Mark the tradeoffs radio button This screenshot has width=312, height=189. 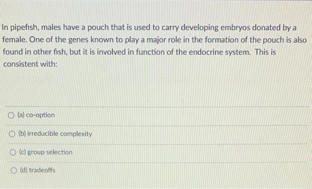(x=13, y=170)
